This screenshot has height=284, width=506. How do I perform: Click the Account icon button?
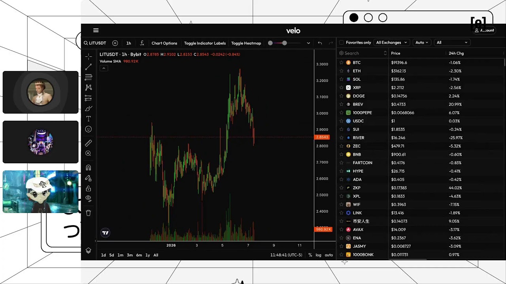[484, 30]
